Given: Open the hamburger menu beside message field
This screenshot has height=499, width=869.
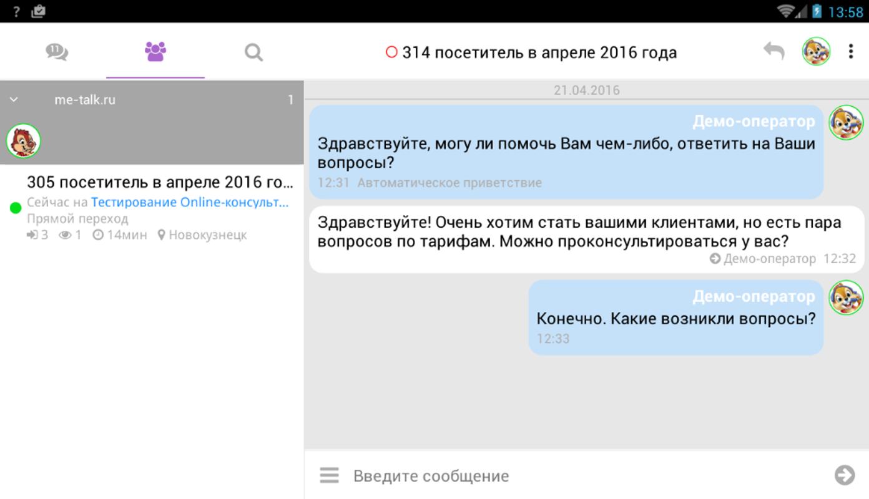Looking at the screenshot, I should point(330,475).
